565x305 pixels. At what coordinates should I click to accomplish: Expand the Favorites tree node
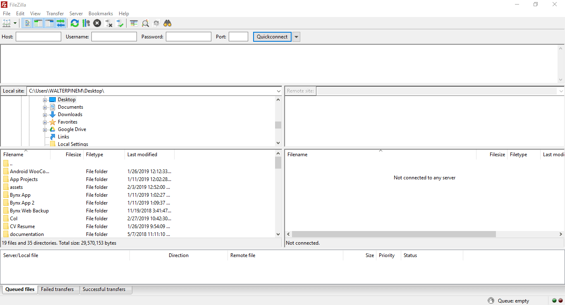45,122
